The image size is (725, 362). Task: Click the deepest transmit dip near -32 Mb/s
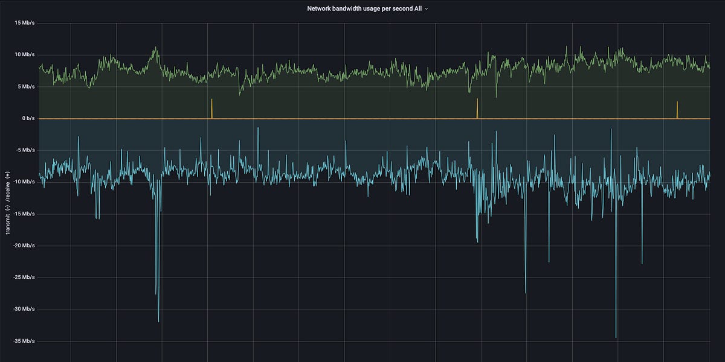pyautogui.click(x=159, y=320)
